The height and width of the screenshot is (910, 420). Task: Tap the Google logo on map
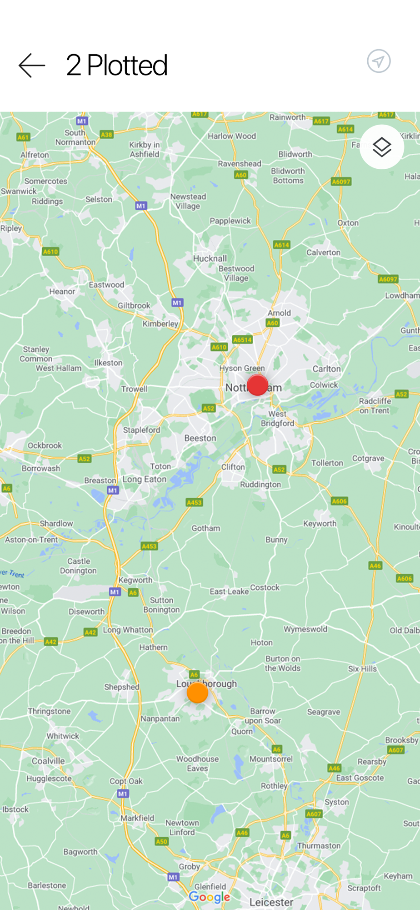pyautogui.click(x=210, y=897)
